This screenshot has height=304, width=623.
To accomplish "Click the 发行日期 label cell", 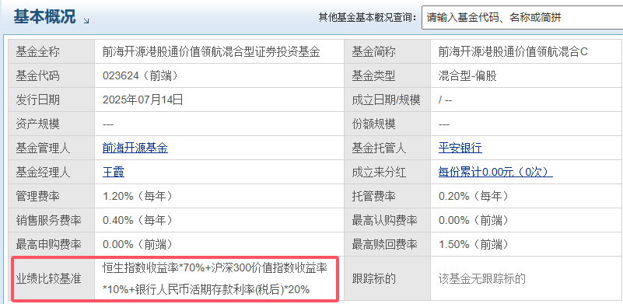I will pos(51,100).
